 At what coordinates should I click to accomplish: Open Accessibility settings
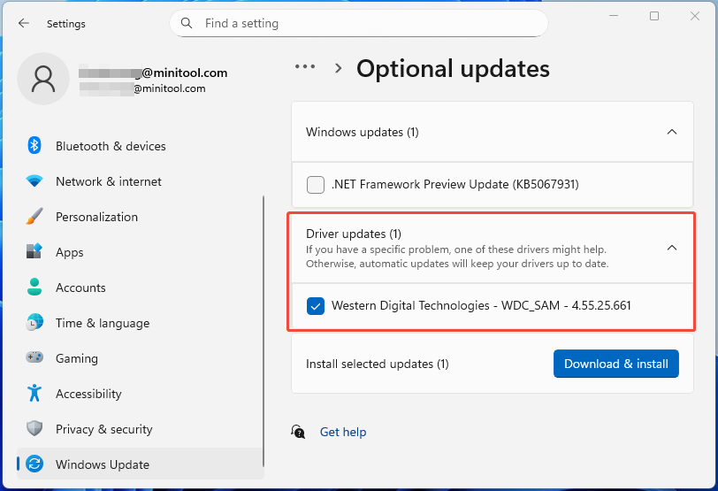tap(140, 394)
